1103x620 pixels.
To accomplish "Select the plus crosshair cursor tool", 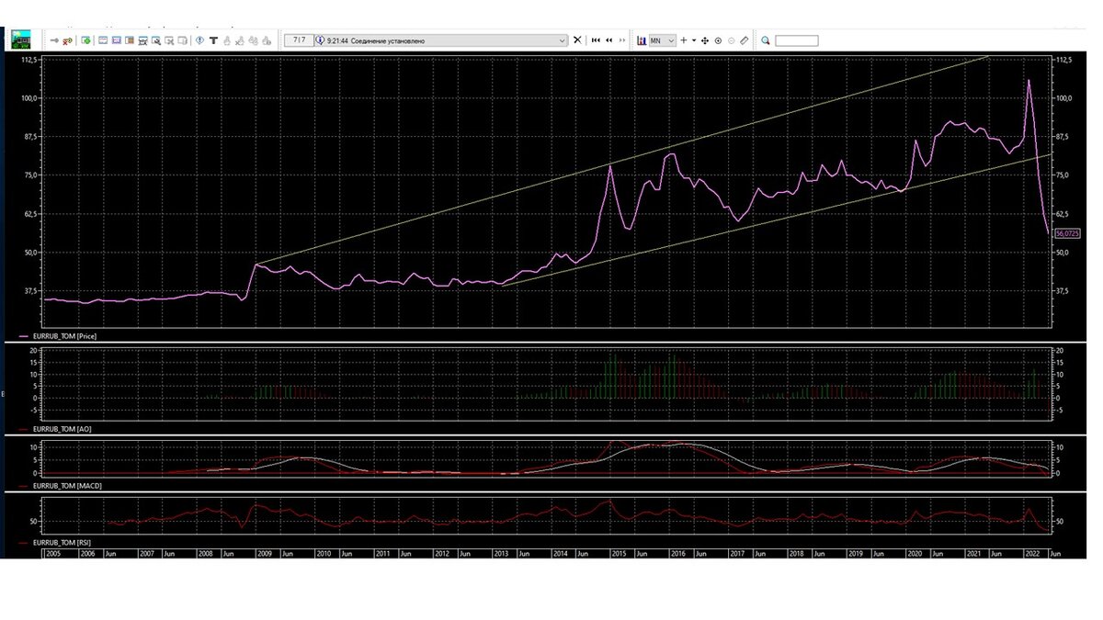I will (683, 40).
